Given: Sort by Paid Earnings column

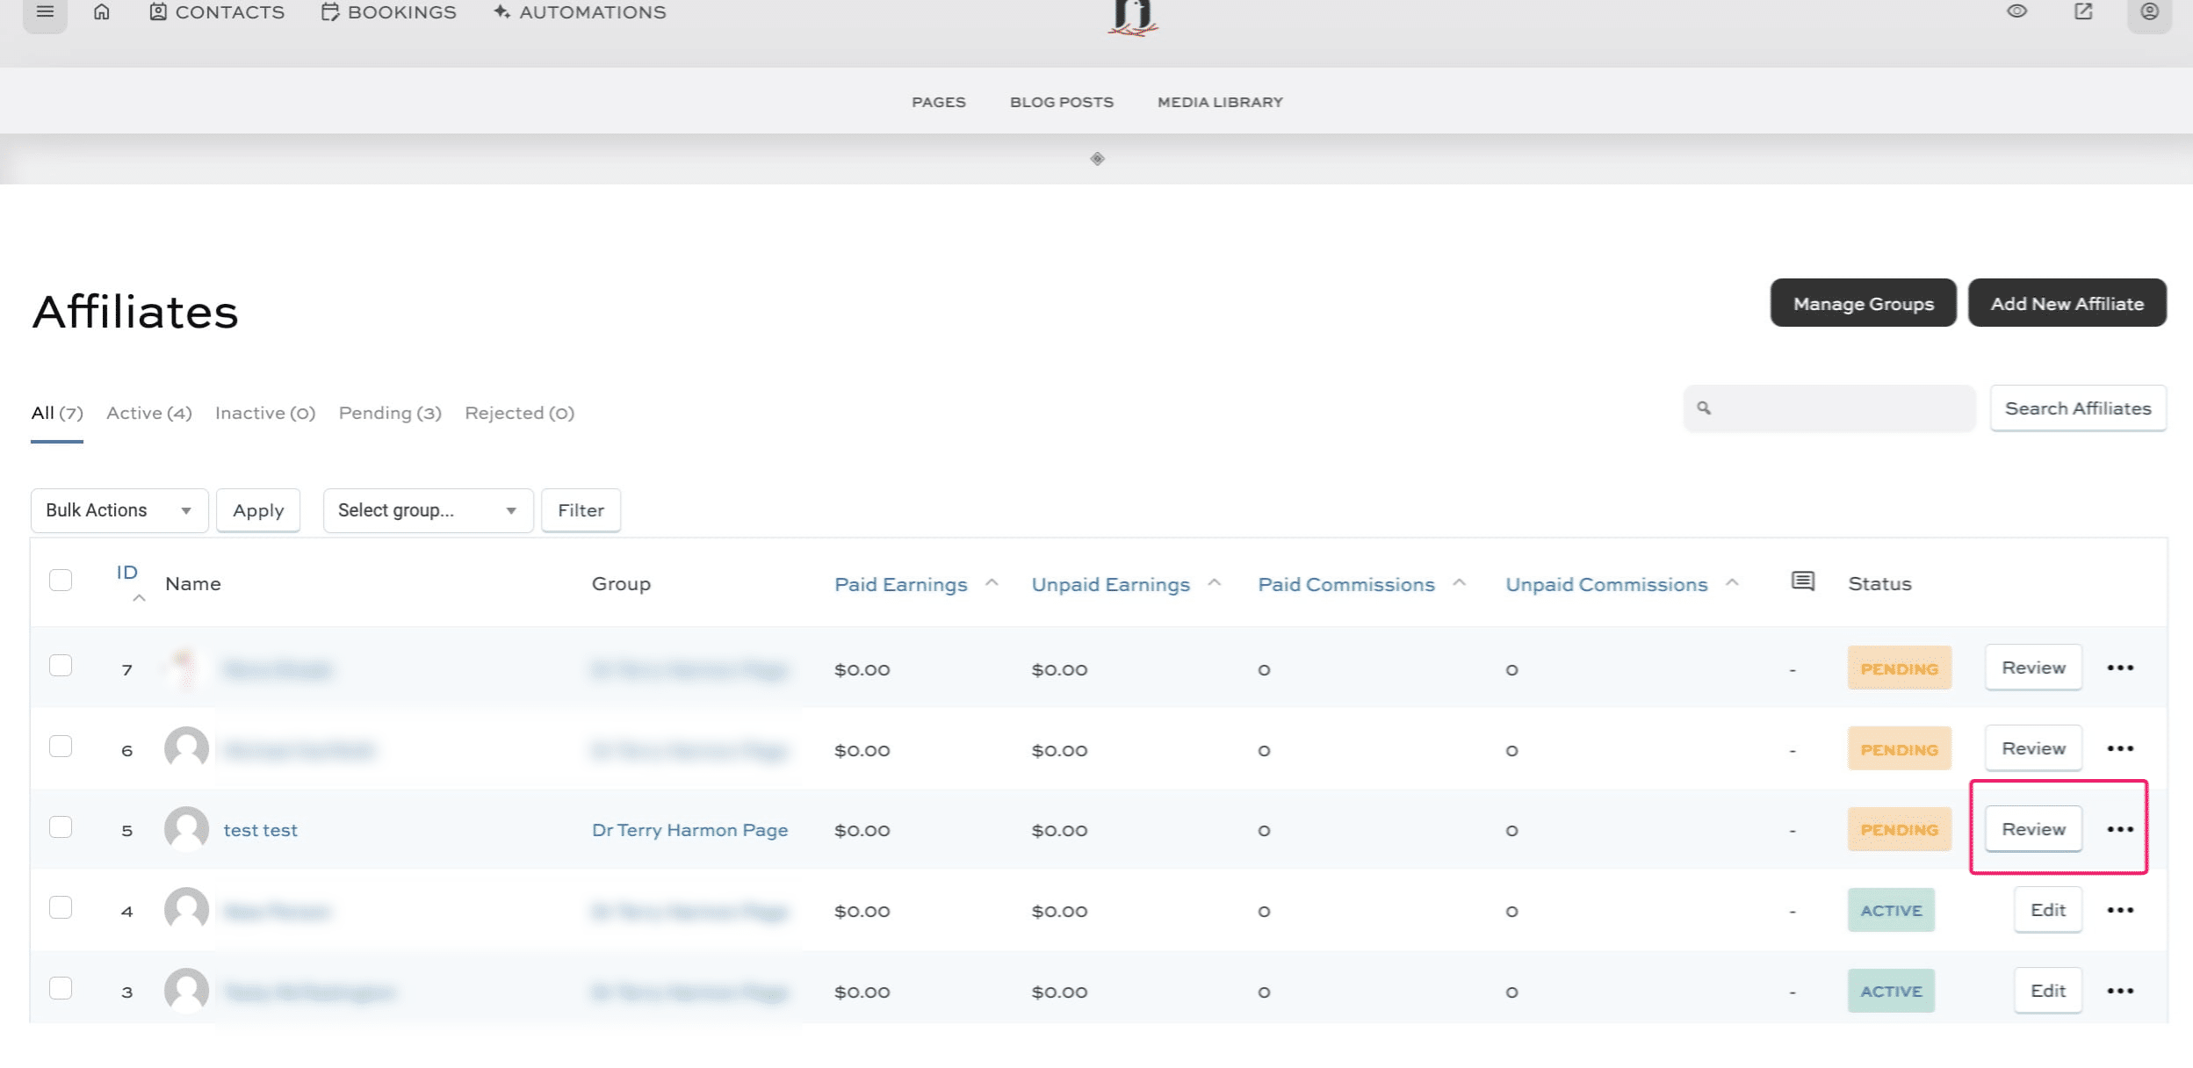Looking at the screenshot, I should (x=900, y=585).
